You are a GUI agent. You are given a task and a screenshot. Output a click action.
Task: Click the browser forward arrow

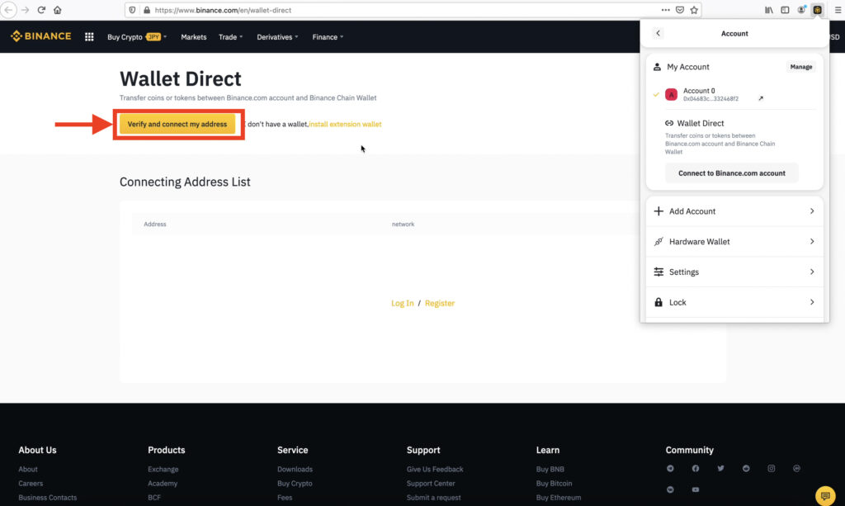click(25, 10)
